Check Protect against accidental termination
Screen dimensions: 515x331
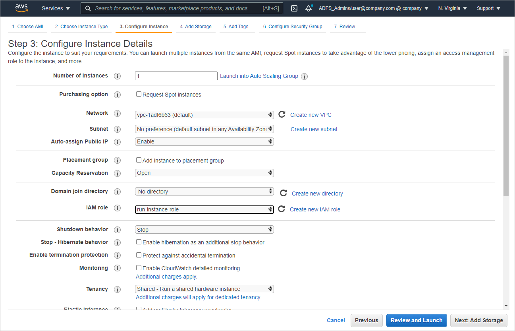(139, 255)
